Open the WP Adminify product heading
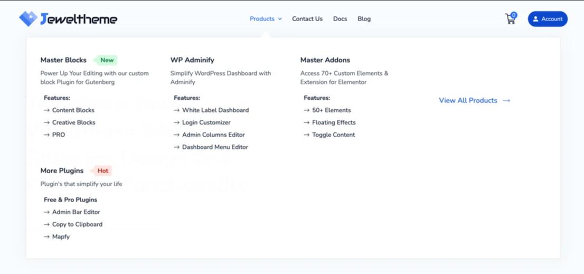 click(192, 60)
